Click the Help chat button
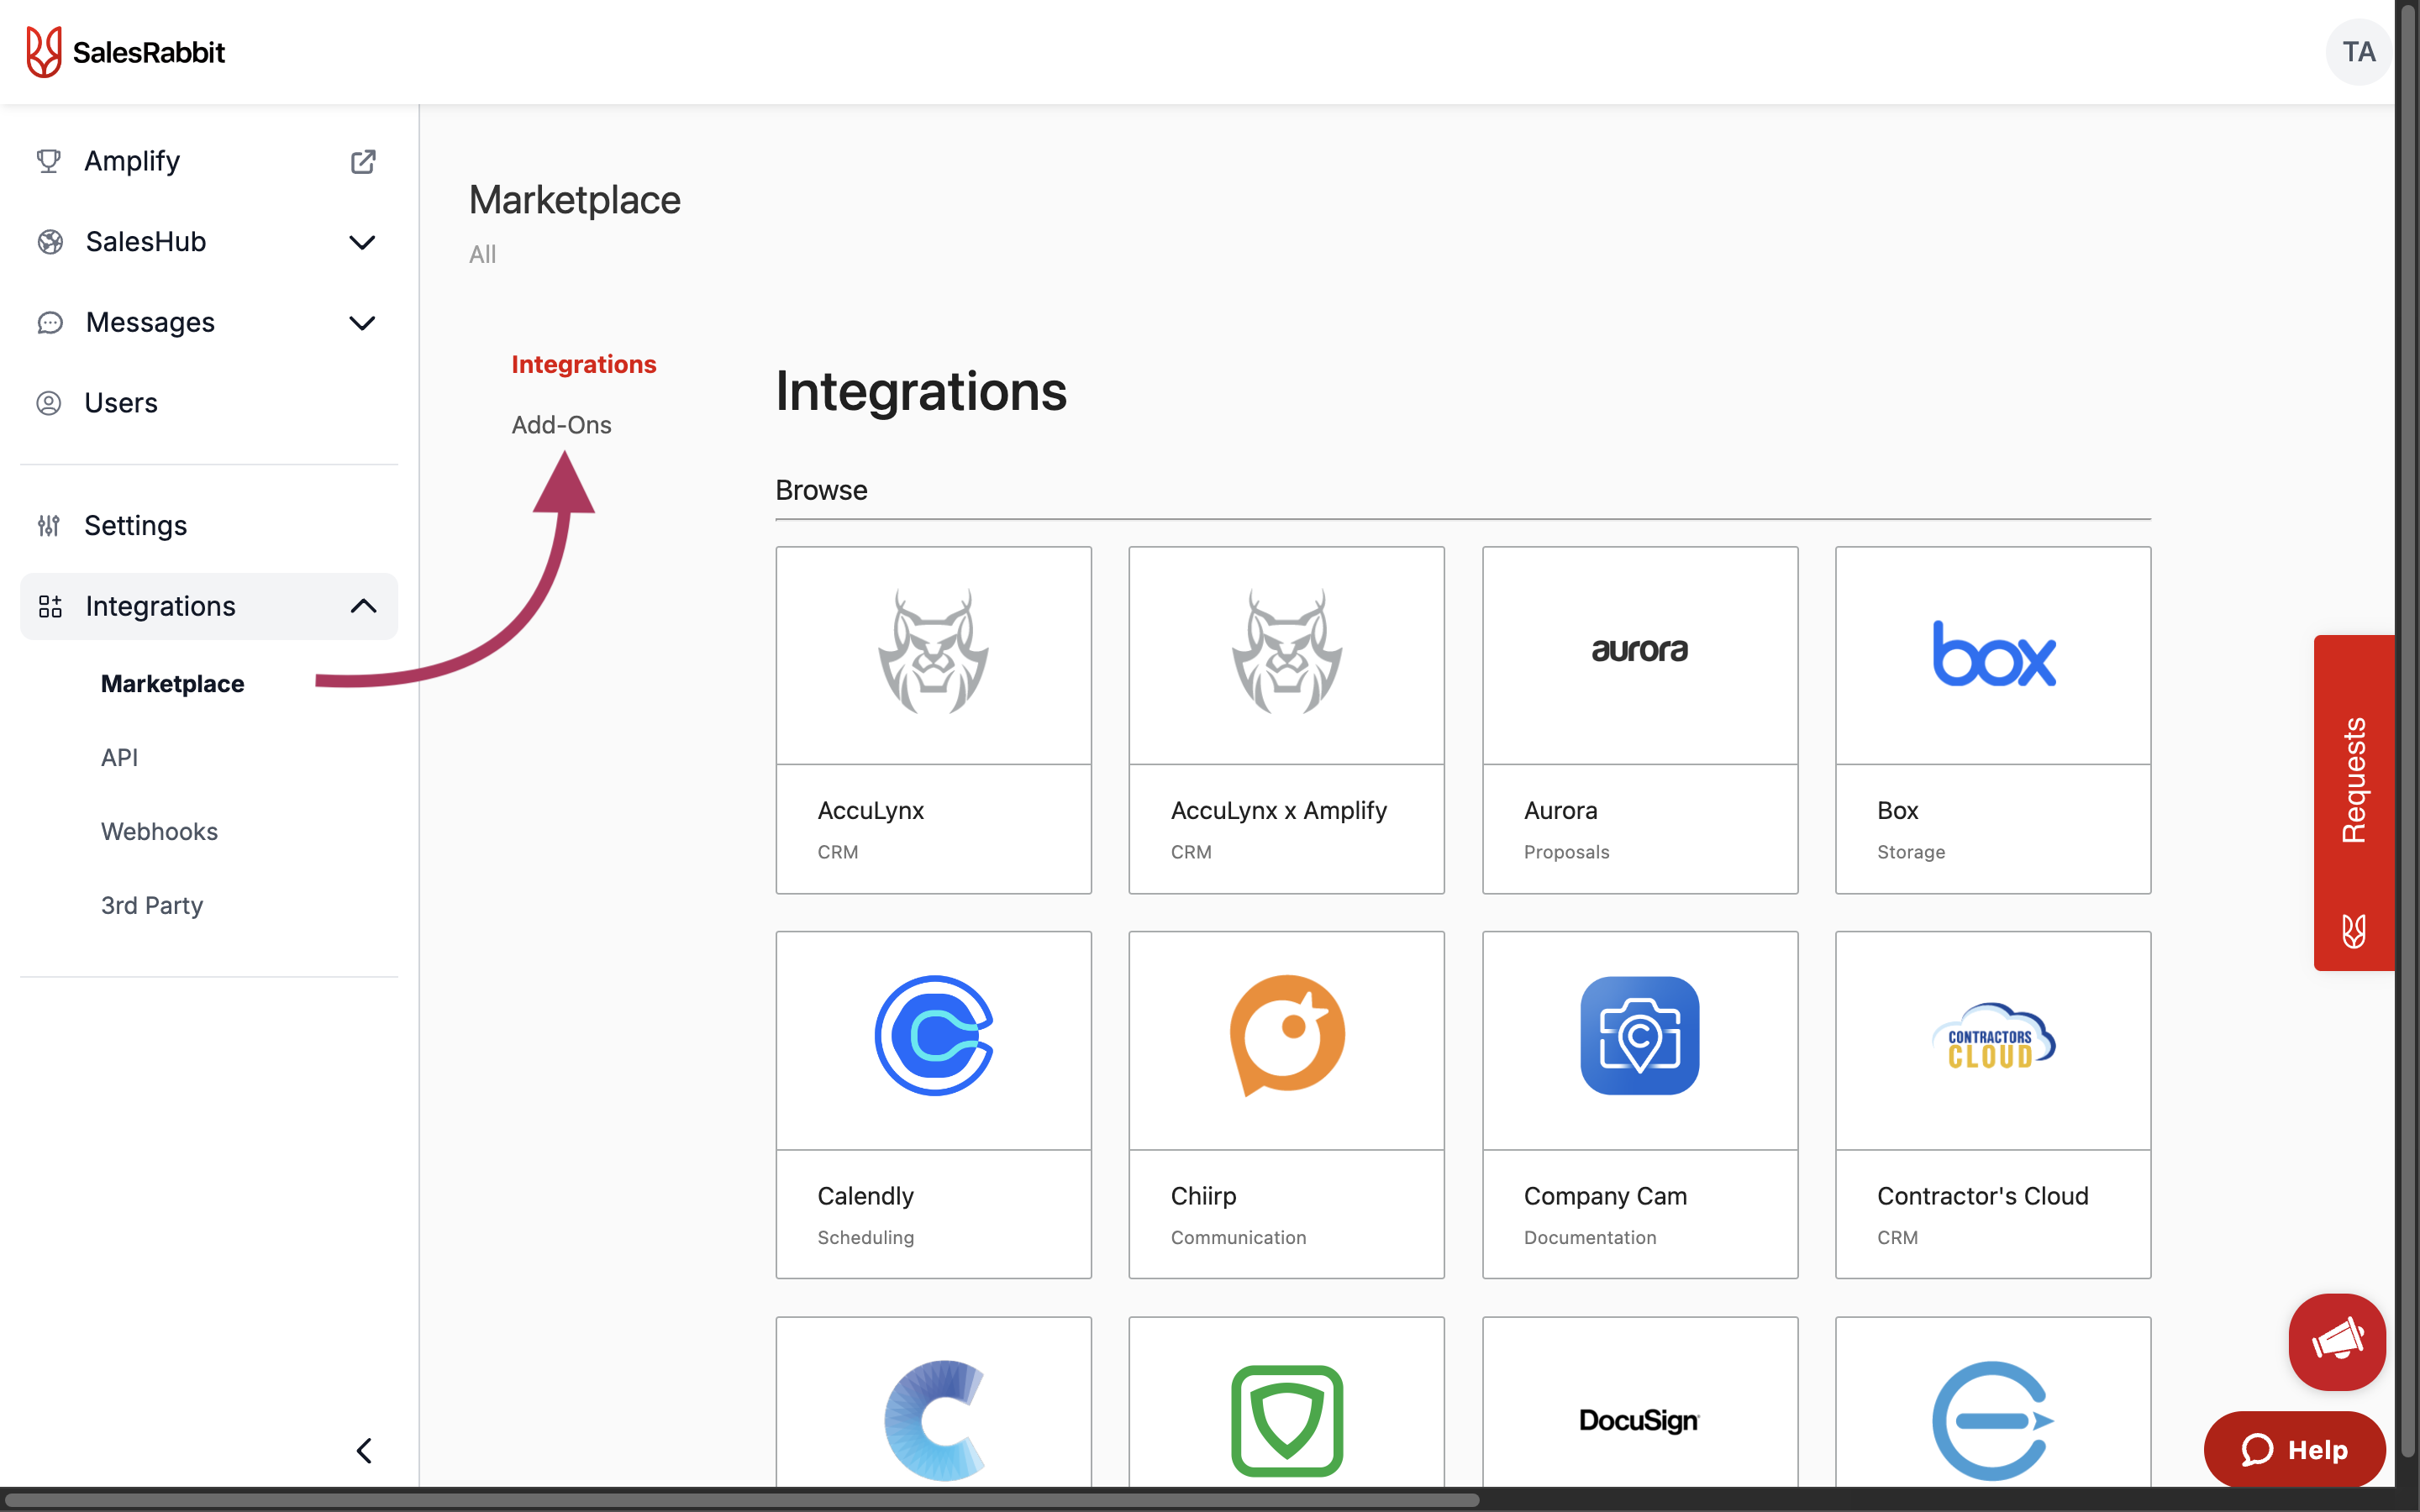This screenshot has width=2420, height=1512. 2294,1449
